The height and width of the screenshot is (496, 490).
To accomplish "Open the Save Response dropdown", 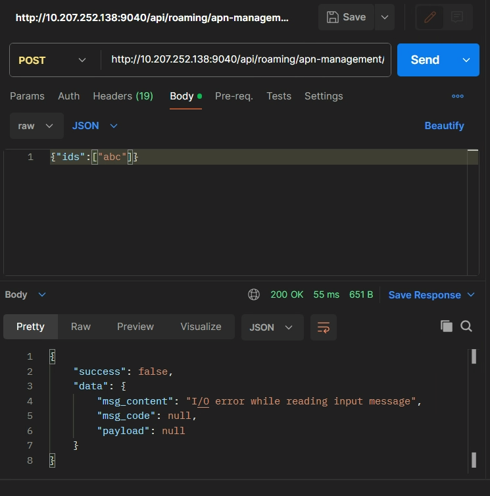I will [431, 295].
